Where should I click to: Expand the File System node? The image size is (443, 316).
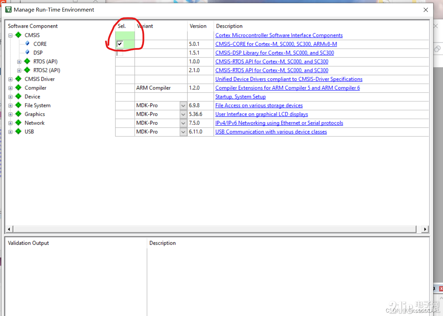(x=10, y=106)
